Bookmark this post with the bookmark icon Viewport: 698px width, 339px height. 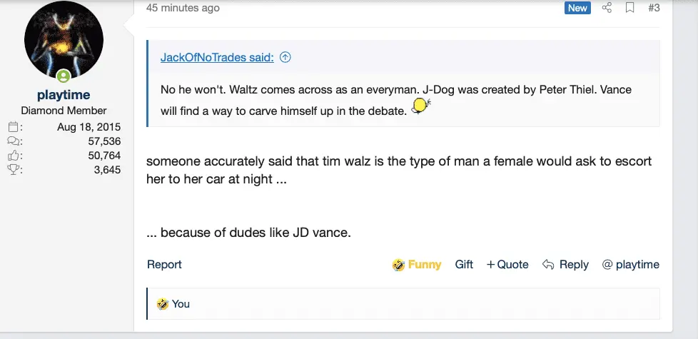point(630,8)
